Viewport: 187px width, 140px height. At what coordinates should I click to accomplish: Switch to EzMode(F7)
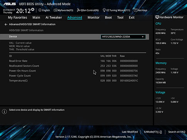pyautogui.click(x=153, y=132)
